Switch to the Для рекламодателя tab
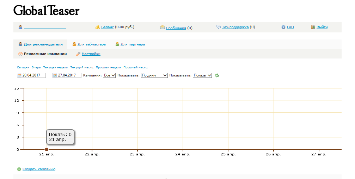 click(x=43, y=44)
